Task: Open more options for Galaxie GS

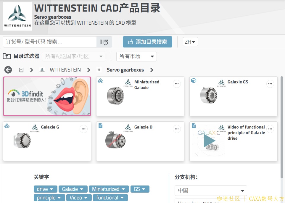Action: (x=270, y=84)
